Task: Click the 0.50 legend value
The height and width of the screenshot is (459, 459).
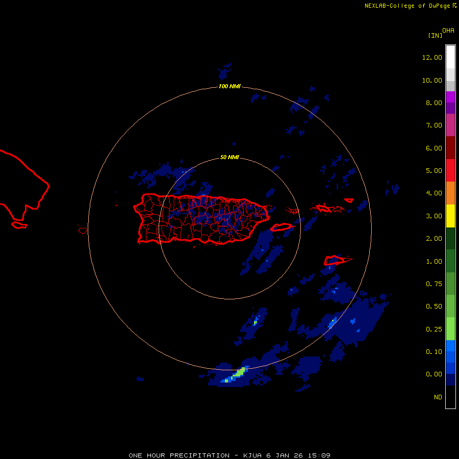Action: tap(434, 307)
